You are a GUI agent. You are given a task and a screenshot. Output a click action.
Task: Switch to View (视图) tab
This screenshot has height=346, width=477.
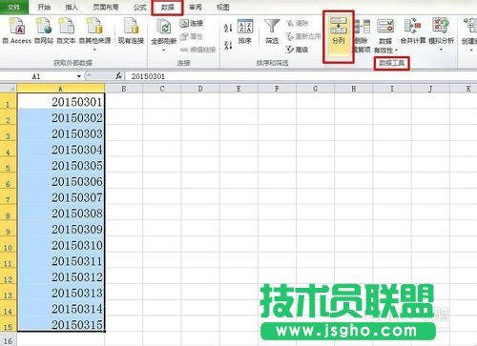pos(223,7)
